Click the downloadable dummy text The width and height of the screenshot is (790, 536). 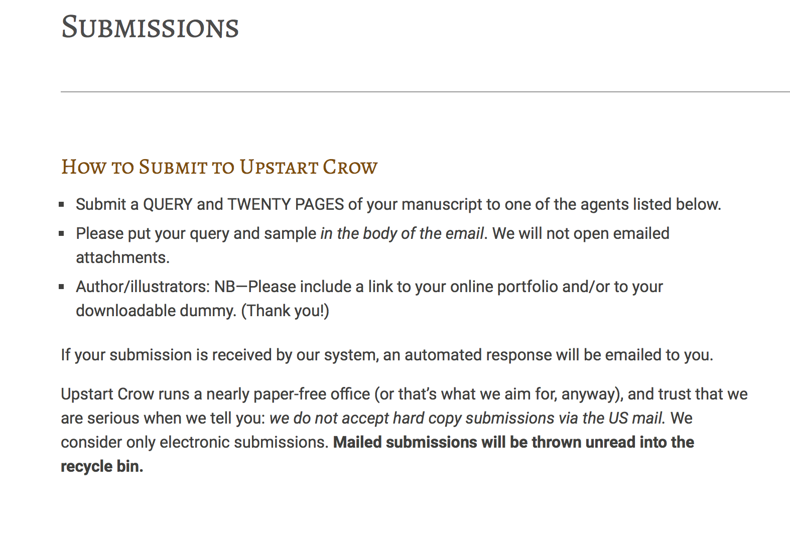(x=156, y=311)
